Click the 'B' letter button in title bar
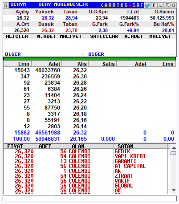This screenshot has width=179, height=204. [114, 5]
